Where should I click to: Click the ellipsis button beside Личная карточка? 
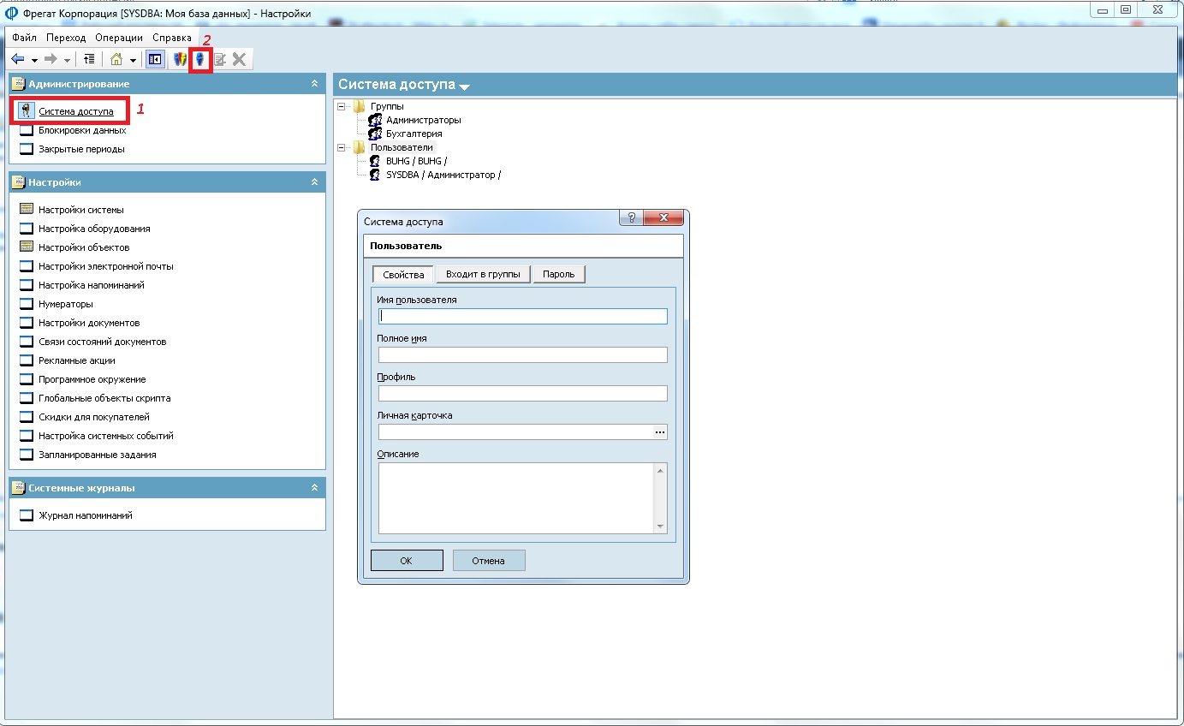click(660, 432)
